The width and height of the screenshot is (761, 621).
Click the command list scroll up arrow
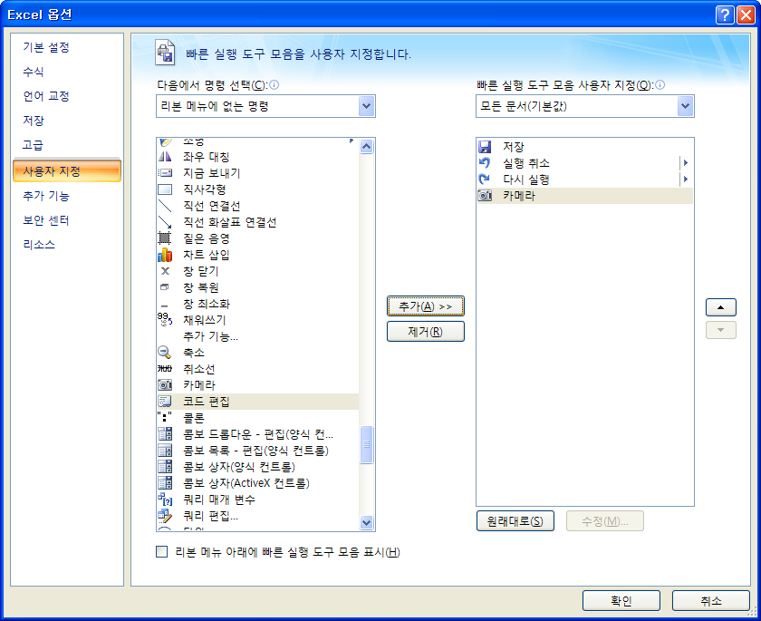366,146
